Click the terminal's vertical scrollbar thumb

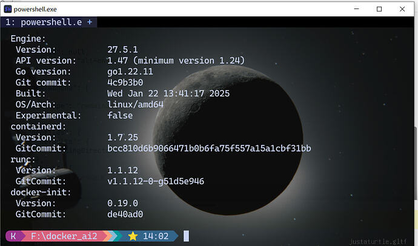click(416, 162)
